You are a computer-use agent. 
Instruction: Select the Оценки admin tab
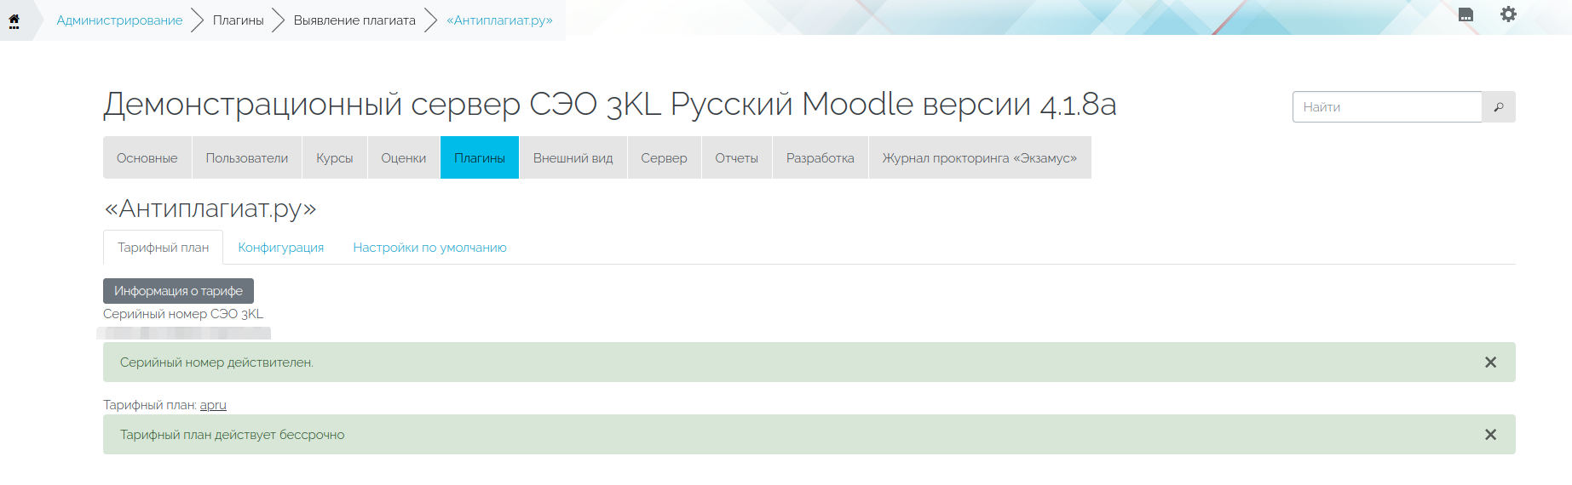click(x=404, y=157)
